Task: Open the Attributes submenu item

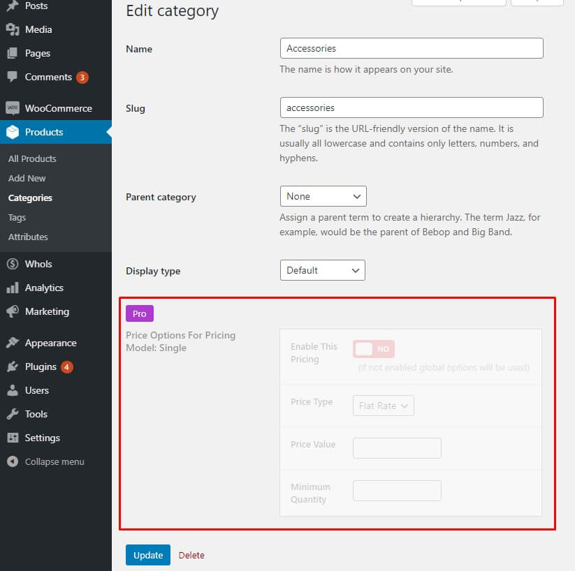Action: pyautogui.click(x=28, y=237)
